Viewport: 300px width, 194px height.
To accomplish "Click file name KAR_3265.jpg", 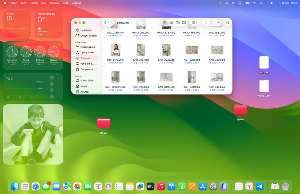I will [192, 60].
